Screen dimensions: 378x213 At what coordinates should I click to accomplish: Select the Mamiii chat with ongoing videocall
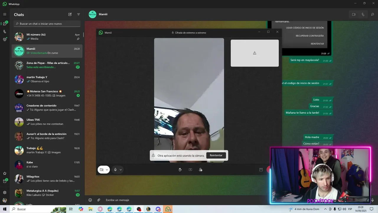click(47, 51)
